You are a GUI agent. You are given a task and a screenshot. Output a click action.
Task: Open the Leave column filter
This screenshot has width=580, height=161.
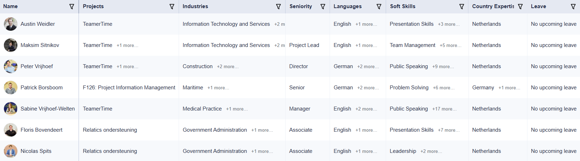click(x=573, y=7)
